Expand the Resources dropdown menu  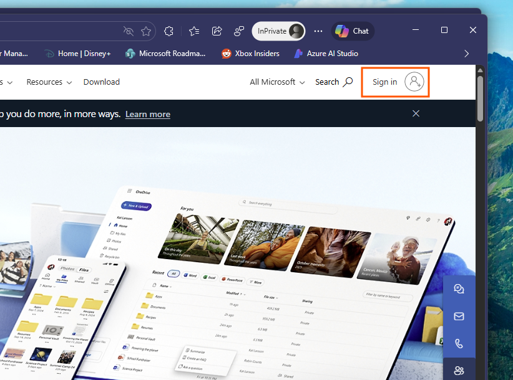point(49,82)
